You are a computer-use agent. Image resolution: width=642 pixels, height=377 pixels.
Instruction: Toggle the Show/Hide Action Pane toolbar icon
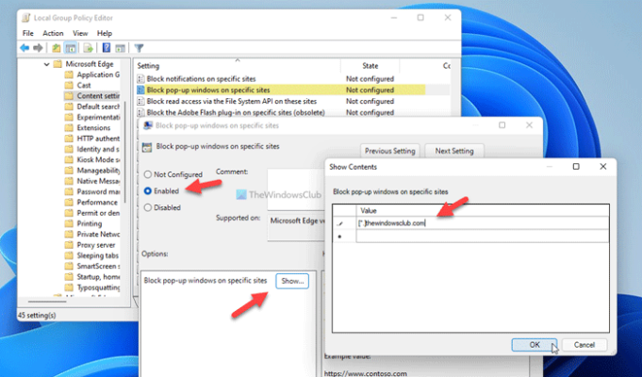pos(120,48)
